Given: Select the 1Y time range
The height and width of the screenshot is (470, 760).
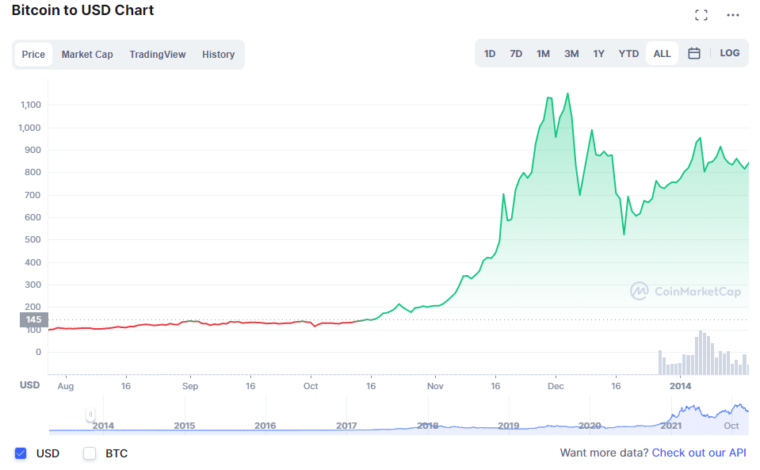Looking at the screenshot, I should tap(598, 53).
